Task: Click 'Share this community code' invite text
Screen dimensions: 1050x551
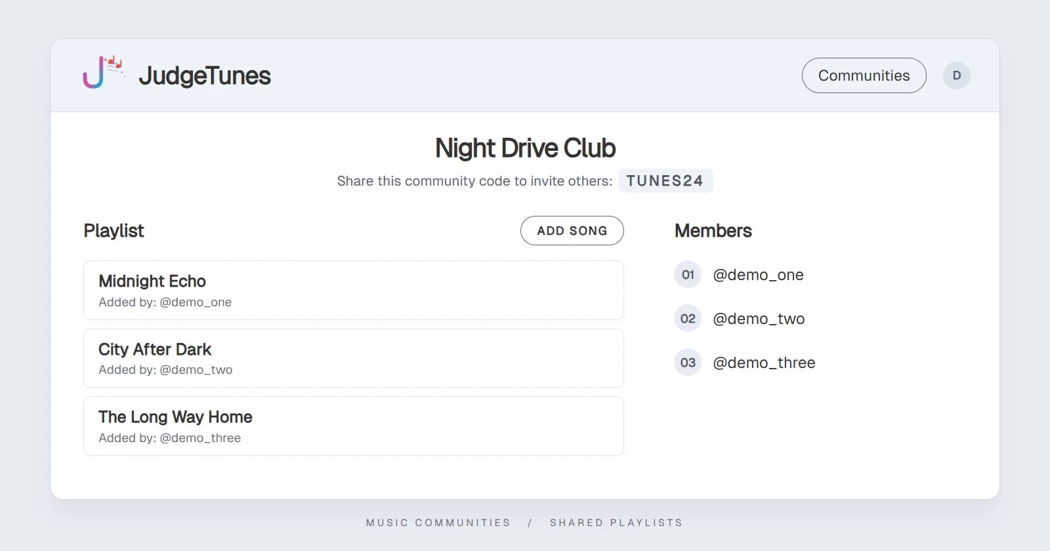Action: (474, 181)
